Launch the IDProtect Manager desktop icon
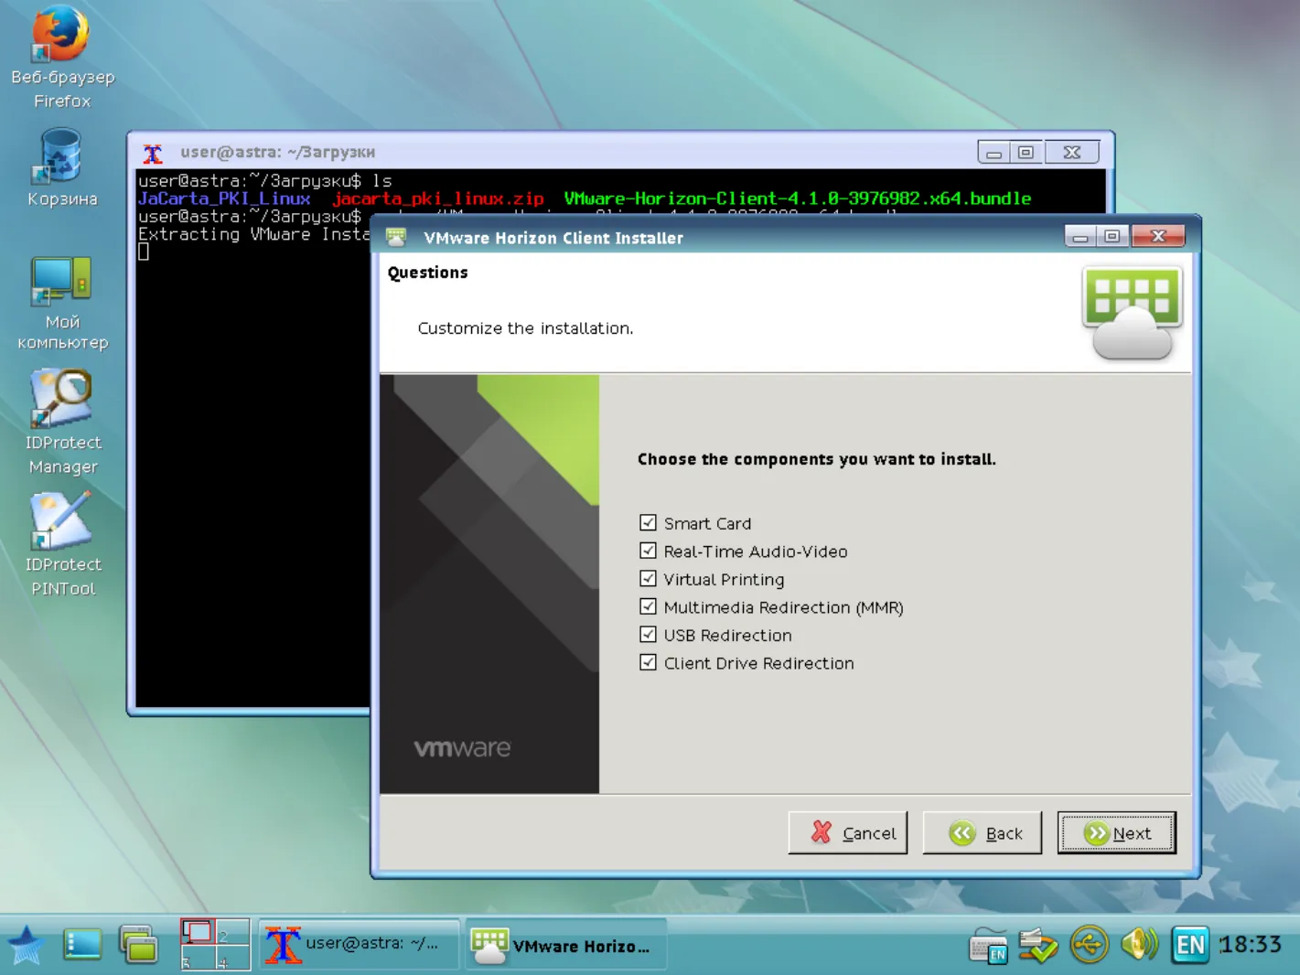Viewport: 1300px width, 975px height. point(61,422)
